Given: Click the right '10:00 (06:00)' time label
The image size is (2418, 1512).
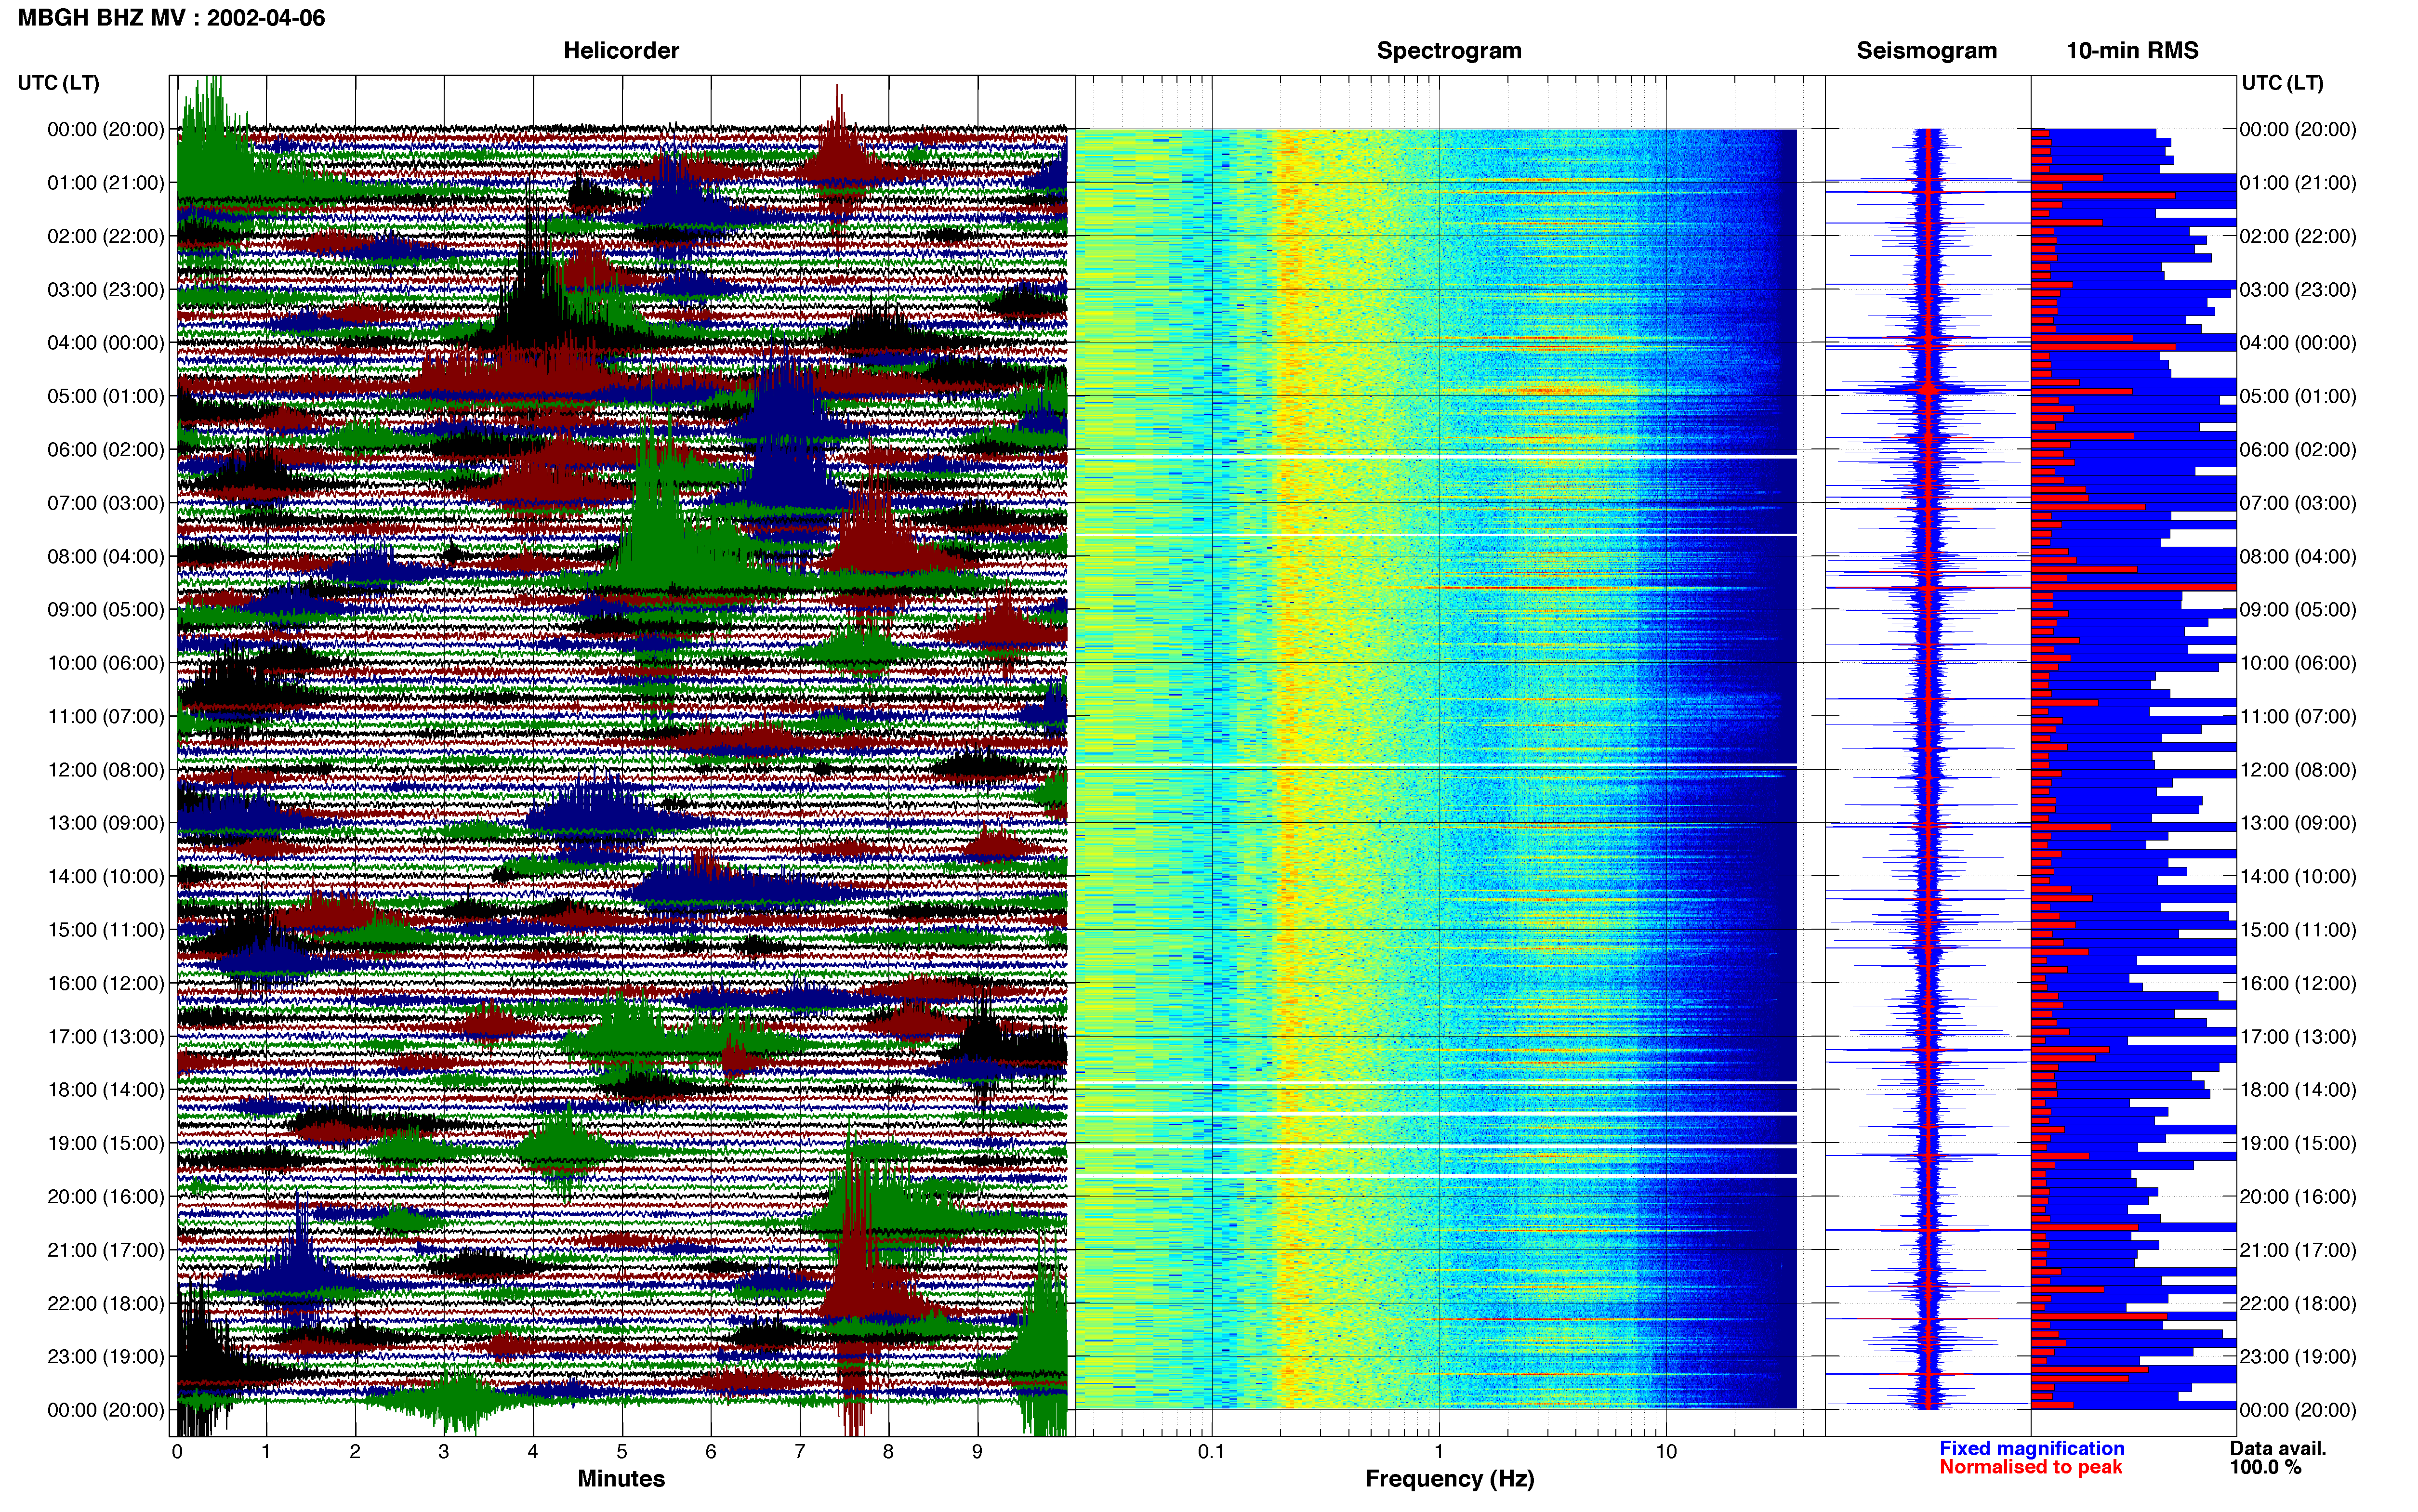Looking at the screenshot, I should pos(2298,663).
